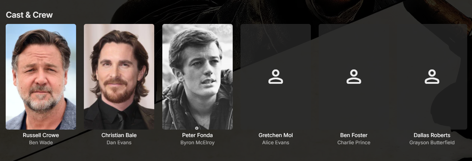Click the person placeholder icon above Ben Foster

pos(354,77)
